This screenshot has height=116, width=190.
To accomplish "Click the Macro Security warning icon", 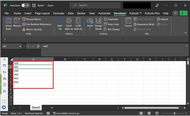I will pyautogui.click(x=24, y=29).
